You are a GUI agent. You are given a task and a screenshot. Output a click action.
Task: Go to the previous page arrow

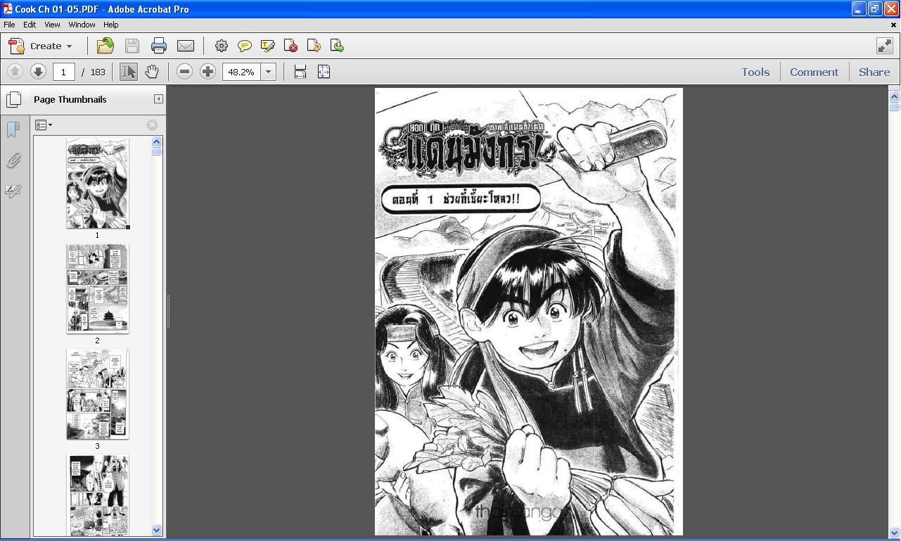click(x=15, y=71)
